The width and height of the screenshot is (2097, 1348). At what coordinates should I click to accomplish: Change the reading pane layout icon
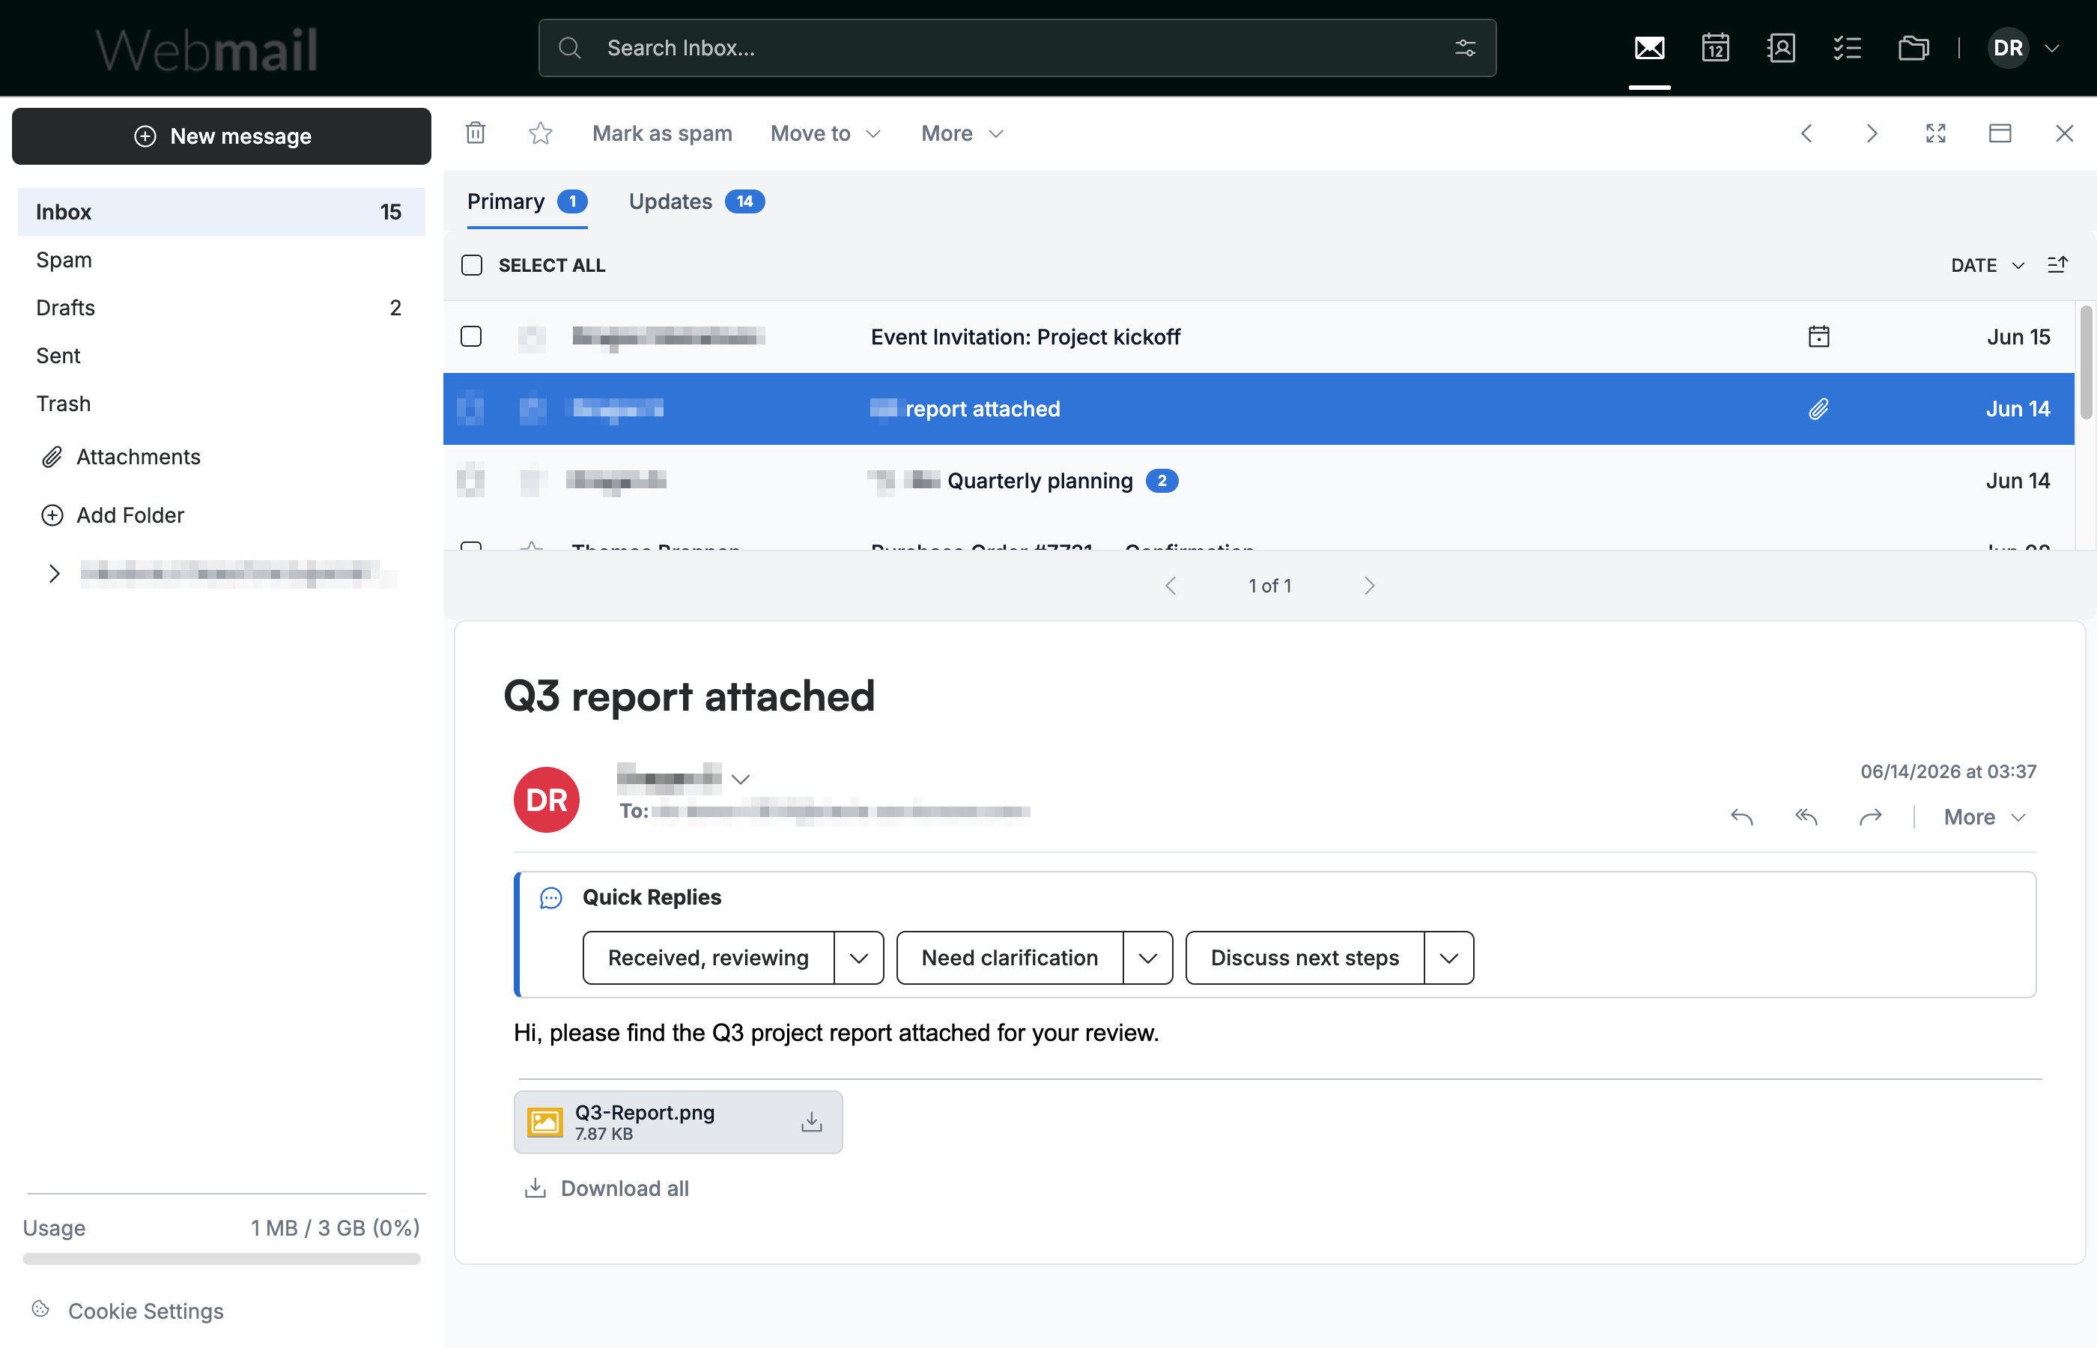2000,133
